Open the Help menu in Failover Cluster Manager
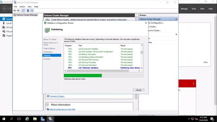Image resolution: width=217 pixels, height=122 pixels. tap(36, 7)
